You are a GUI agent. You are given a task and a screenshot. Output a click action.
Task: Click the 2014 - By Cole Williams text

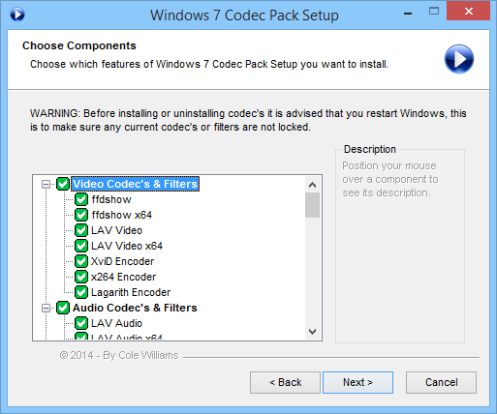pos(119,355)
